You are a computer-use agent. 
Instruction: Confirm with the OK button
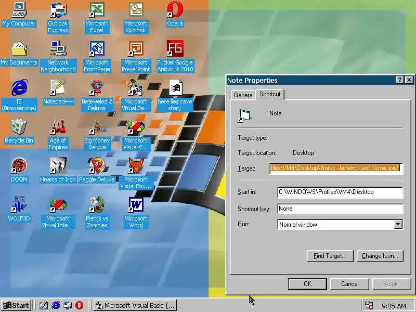[307, 284]
